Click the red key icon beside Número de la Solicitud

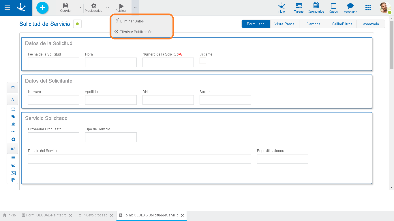tap(180, 54)
